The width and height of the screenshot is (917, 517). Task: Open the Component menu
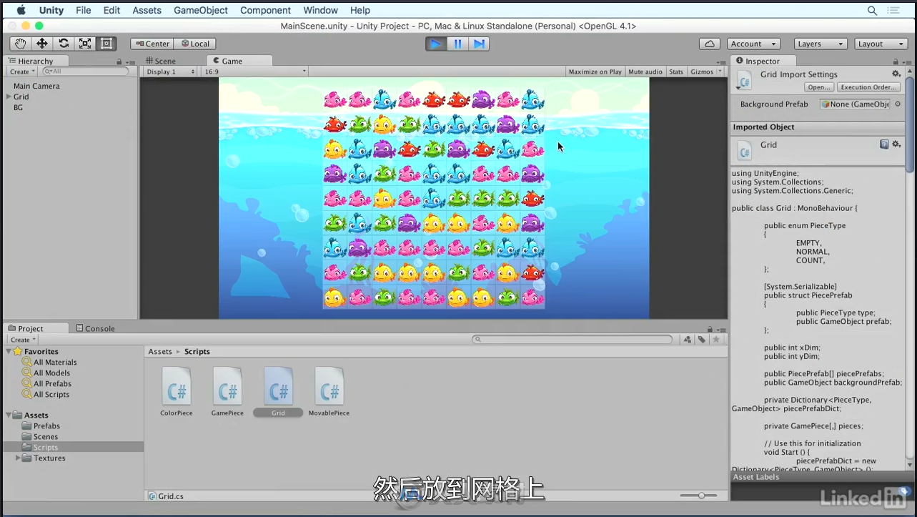(265, 10)
